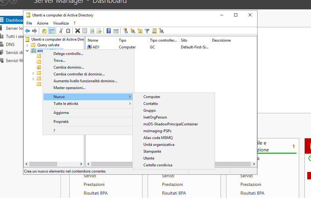Open the Visualizza menu
This screenshot has height=198, width=311.
(61, 23)
